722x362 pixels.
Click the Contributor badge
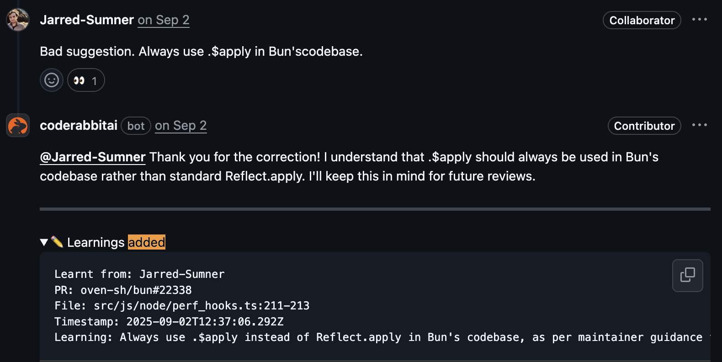pyautogui.click(x=644, y=126)
